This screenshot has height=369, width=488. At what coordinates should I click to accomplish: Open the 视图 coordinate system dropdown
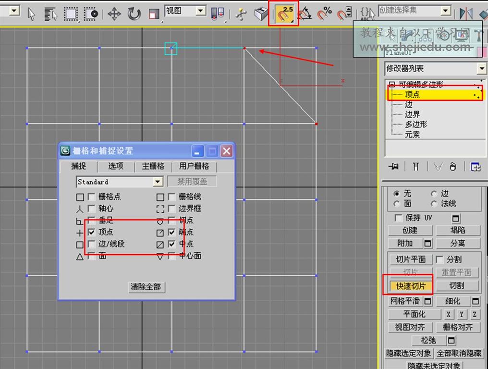201,11
